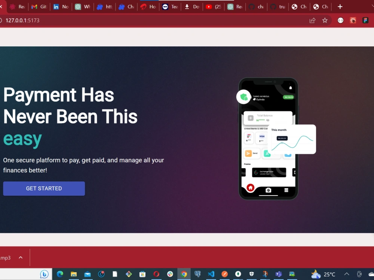Select the orange Send icon on the phone

248,153
